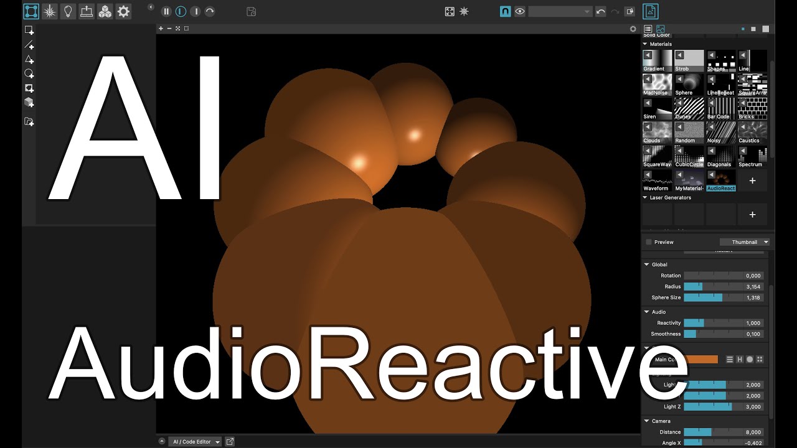The width and height of the screenshot is (797, 448).
Task: Pause playback in the top toolbar
Action: (166, 11)
